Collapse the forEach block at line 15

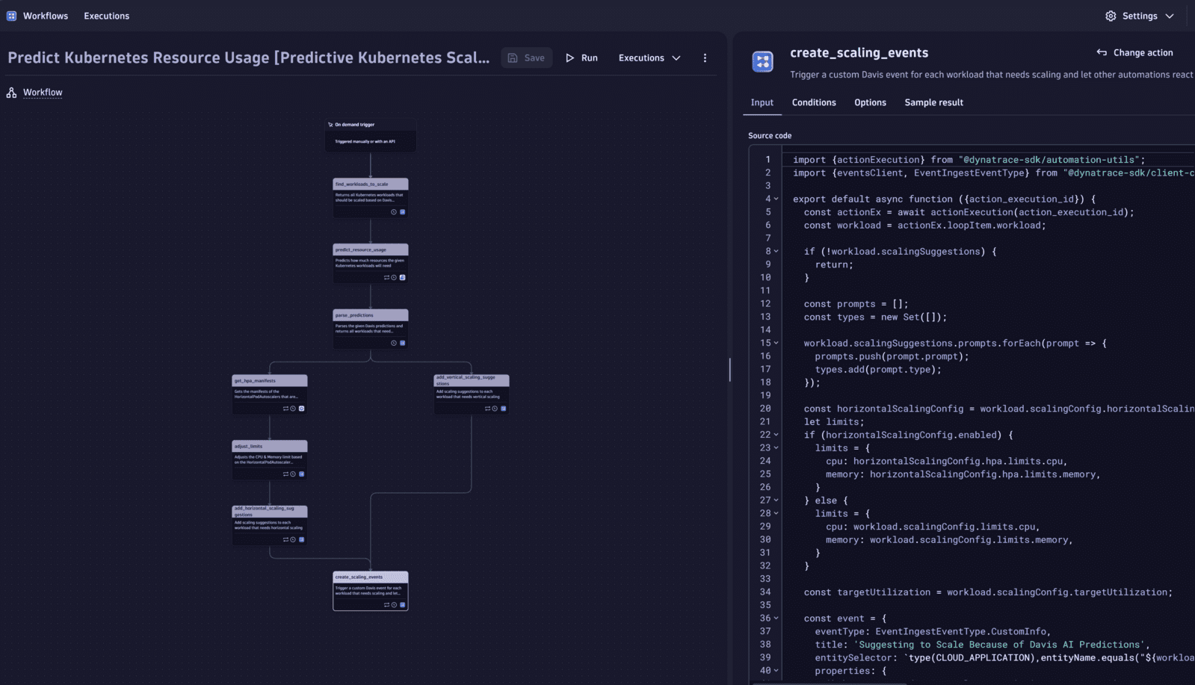point(776,344)
